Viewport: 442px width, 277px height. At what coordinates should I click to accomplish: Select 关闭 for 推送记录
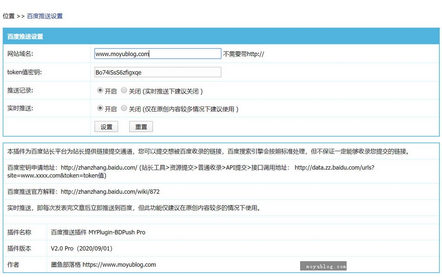coord(124,91)
